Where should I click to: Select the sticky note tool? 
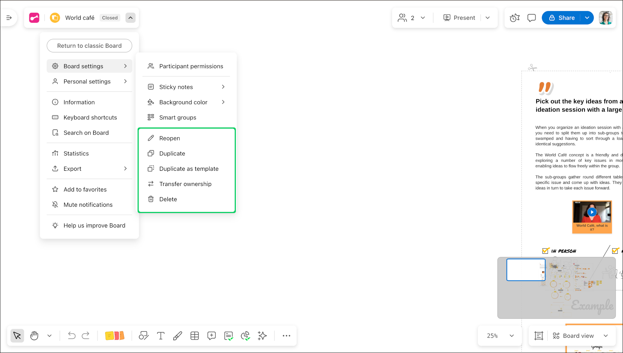tap(115, 335)
